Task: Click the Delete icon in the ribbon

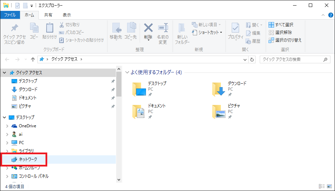Action: coord(148,29)
